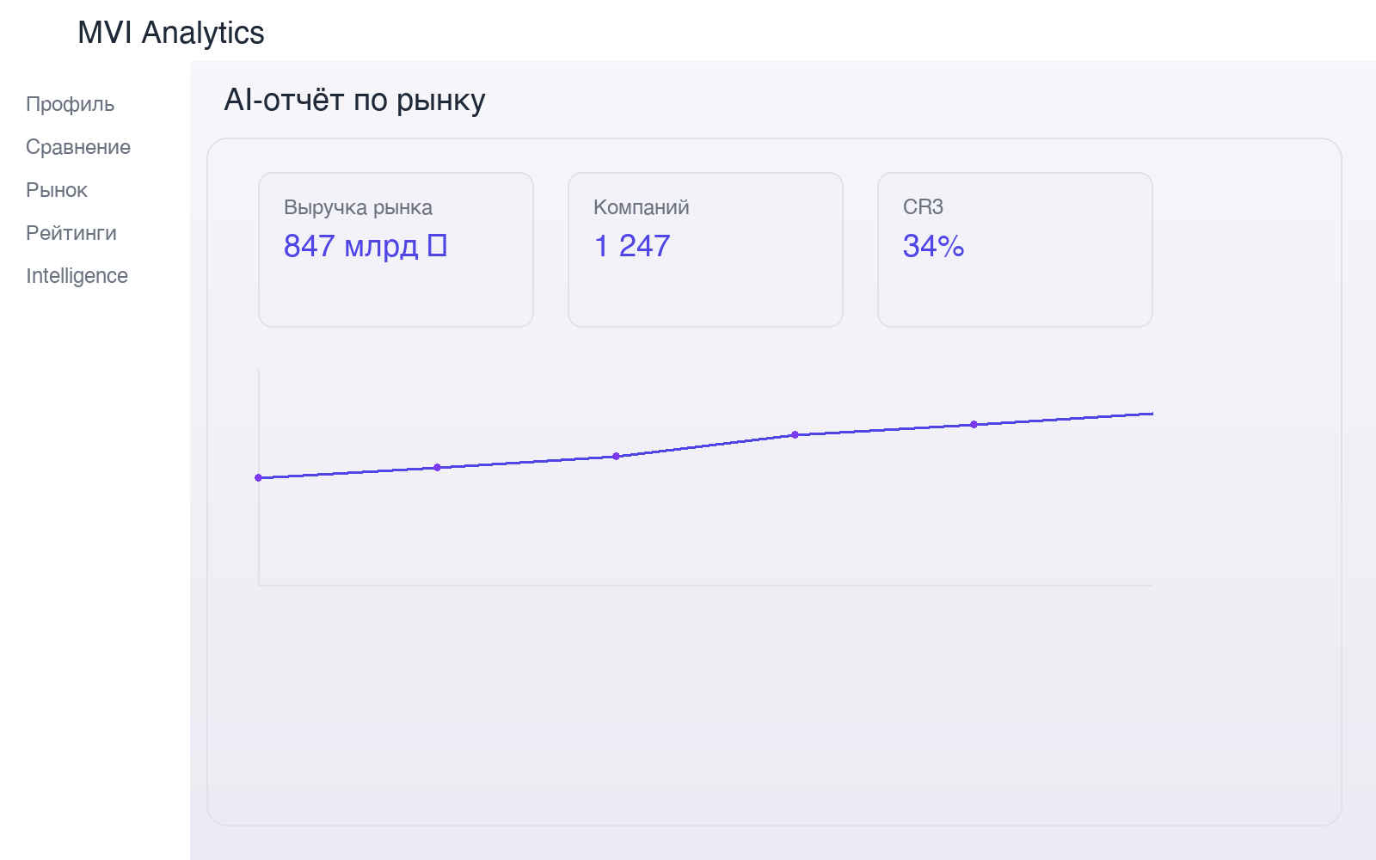Open the CR3 metric card
The width and height of the screenshot is (1376, 860).
point(1015,249)
